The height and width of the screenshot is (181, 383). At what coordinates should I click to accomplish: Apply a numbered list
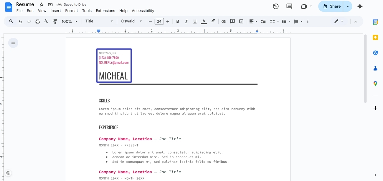[x=296, y=21]
